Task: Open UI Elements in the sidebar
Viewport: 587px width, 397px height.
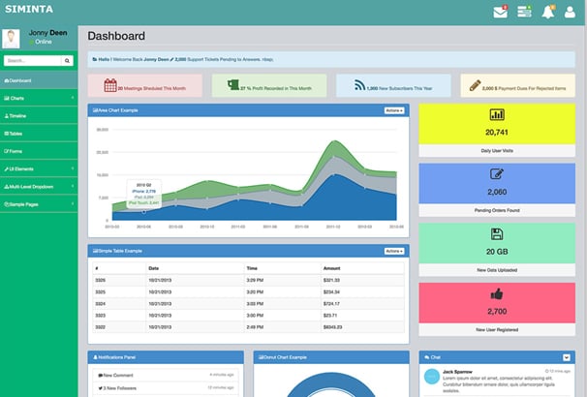Action: 39,168
